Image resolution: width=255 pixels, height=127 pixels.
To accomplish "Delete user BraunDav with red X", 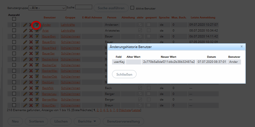I will 31,105.
